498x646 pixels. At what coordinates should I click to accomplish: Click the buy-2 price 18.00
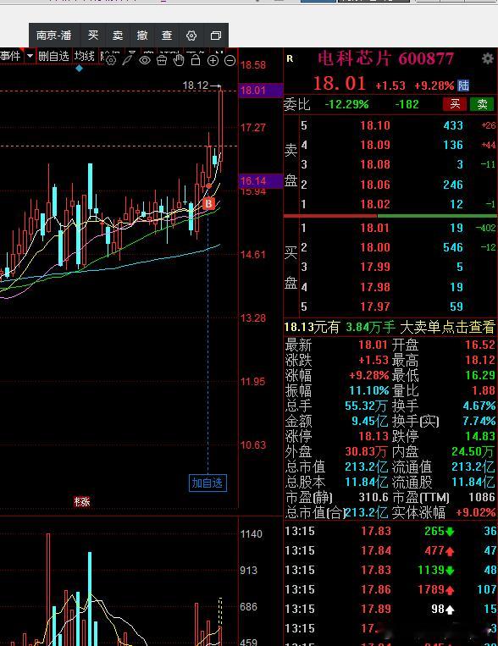pos(375,247)
